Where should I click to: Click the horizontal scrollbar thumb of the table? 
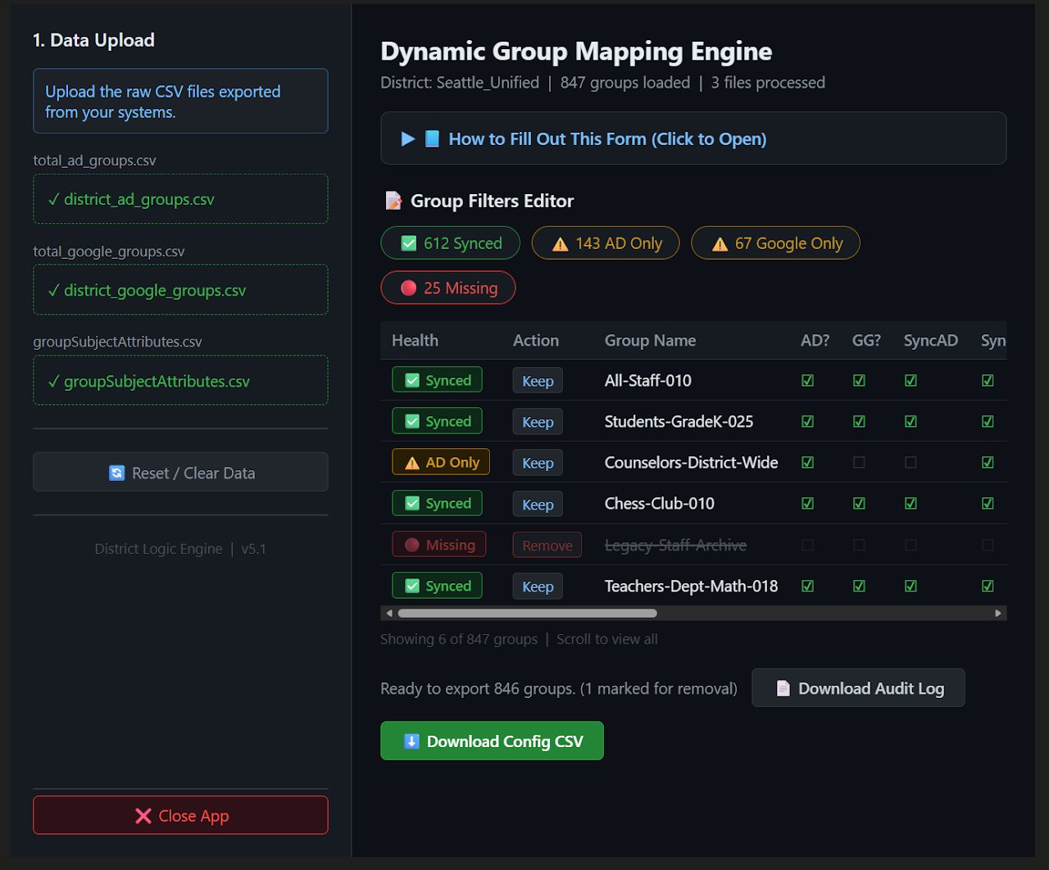point(527,613)
